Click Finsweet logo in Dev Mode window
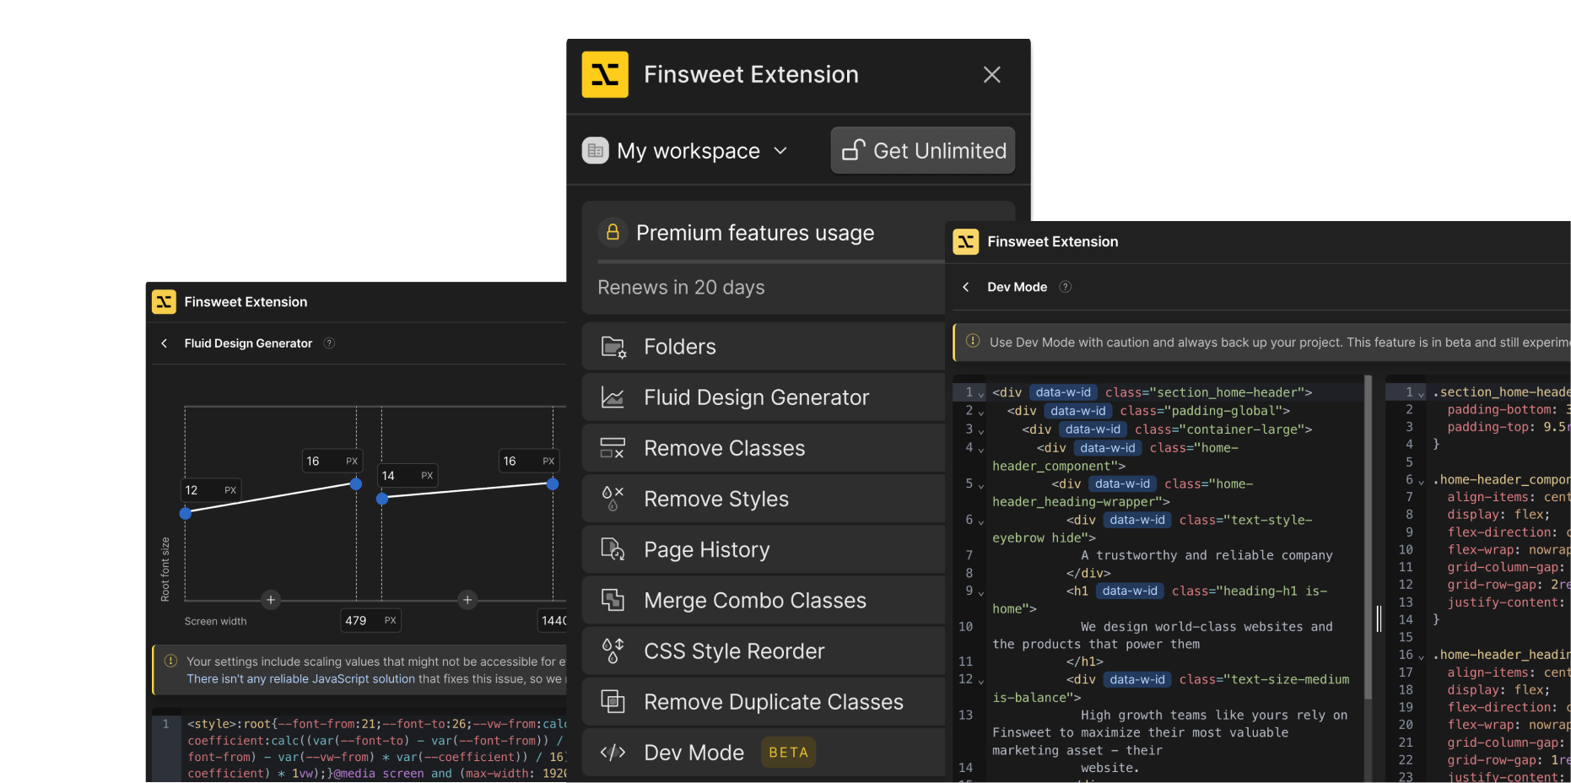 (966, 241)
